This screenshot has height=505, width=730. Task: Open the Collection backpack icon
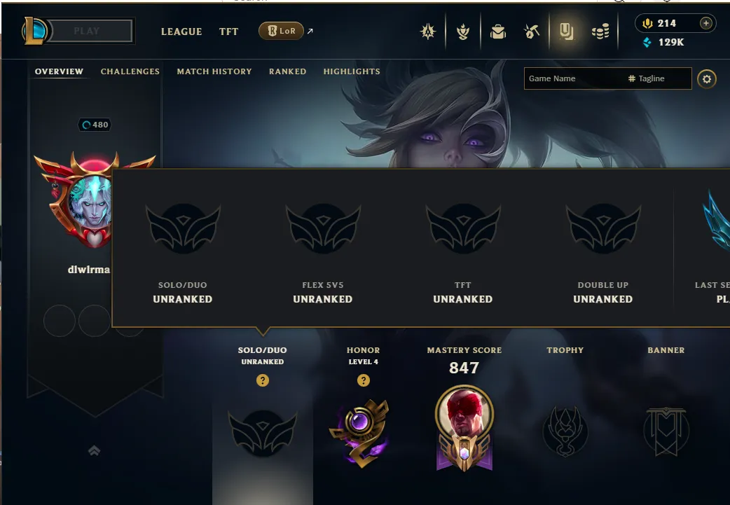[x=497, y=32]
